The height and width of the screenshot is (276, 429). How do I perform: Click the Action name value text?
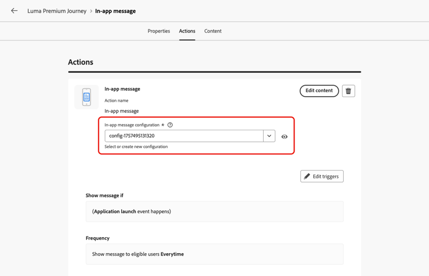(122, 111)
